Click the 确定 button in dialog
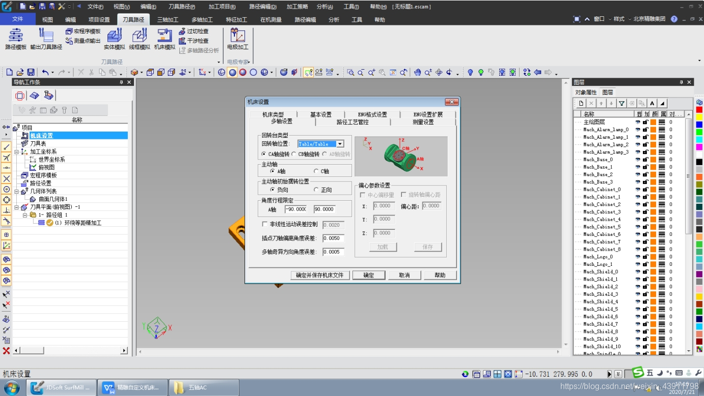The height and width of the screenshot is (396, 704). tap(369, 275)
